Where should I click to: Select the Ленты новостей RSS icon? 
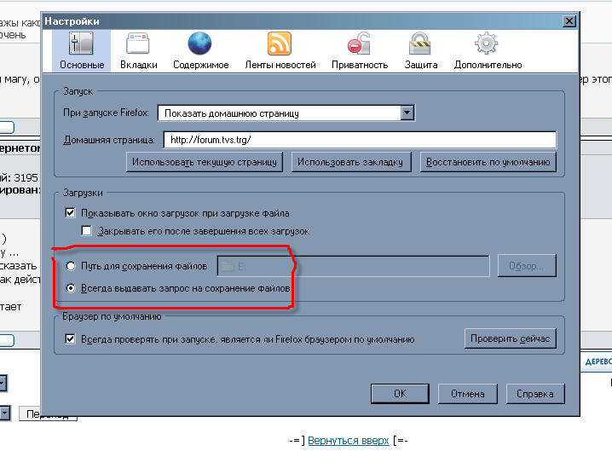click(x=280, y=44)
